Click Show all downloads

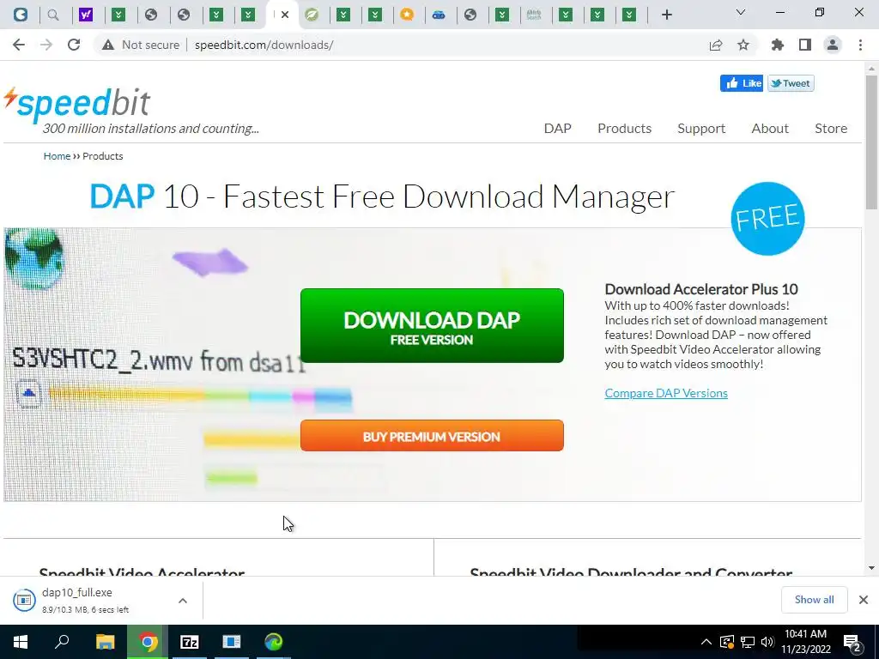[x=814, y=600]
